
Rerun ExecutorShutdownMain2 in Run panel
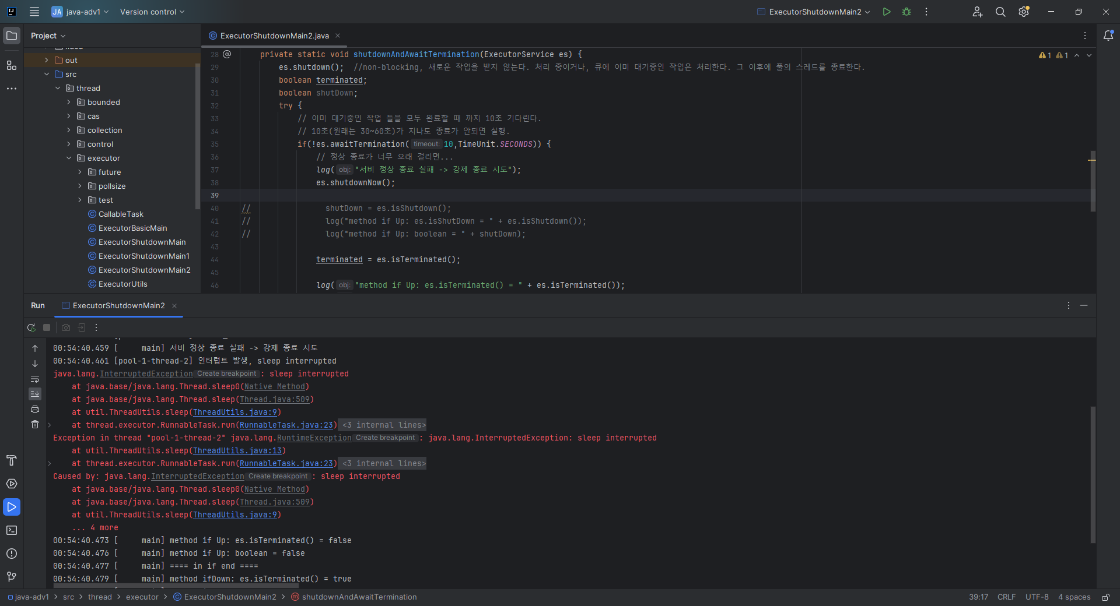point(32,327)
